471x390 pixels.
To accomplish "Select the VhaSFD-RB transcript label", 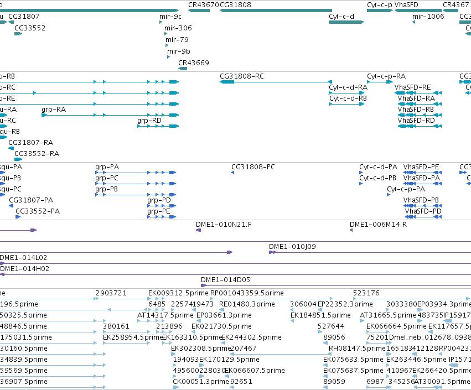I will point(416,110).
